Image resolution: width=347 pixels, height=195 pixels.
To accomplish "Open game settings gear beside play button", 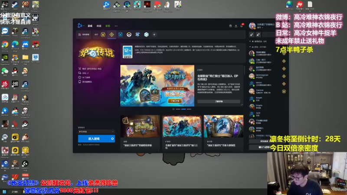I will point(112,139).
